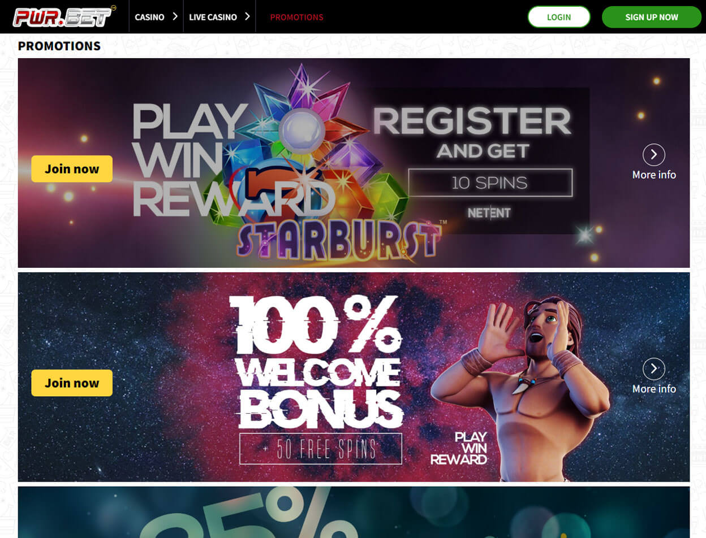
Task: Expand the Live Casino menu chevron
Action: coord(247,16)
